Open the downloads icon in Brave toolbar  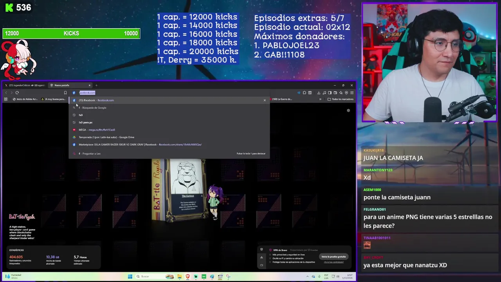point(319,93)
